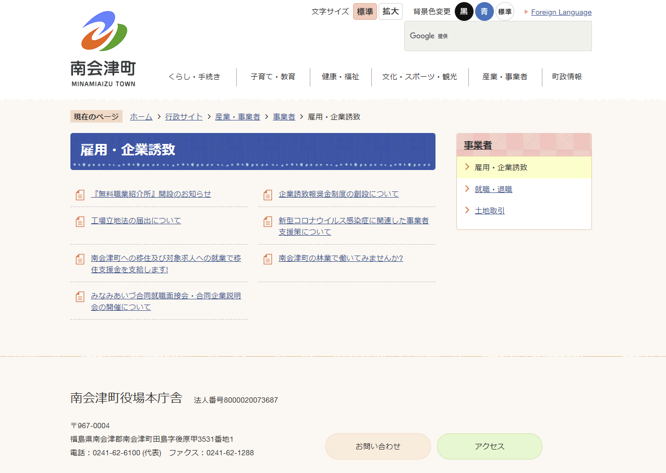Open 健康・福祉 menu

tap(341, 77)
